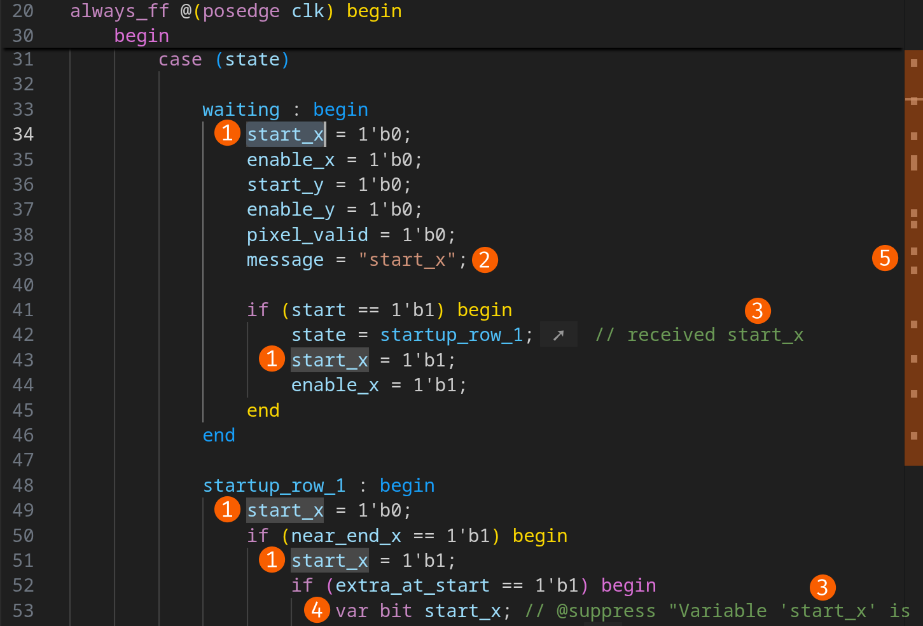Click highlighted start_x on line 51
This screenshot has width=923, height=626.
(330, 561)
